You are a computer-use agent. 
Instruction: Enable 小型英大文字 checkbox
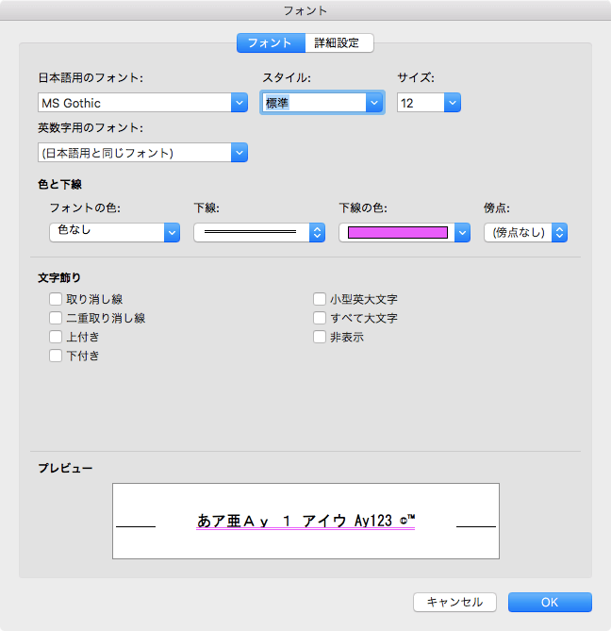[320, 300]
